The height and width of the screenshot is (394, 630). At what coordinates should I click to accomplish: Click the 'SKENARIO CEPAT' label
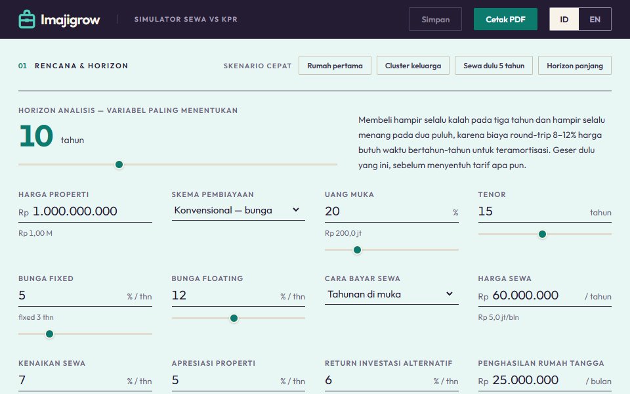pos(257,66)
